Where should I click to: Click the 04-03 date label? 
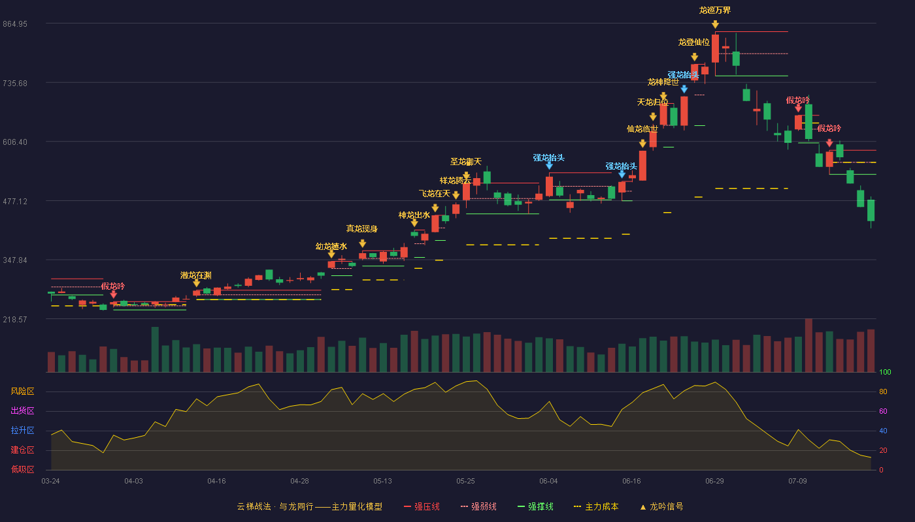[133, 481]
